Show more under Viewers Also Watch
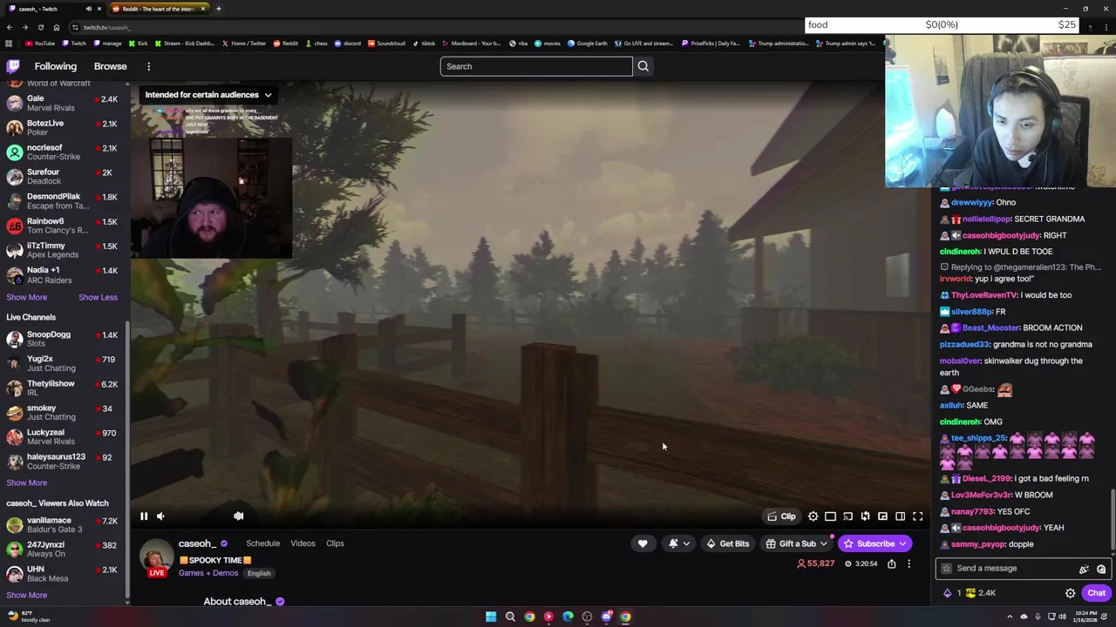This screenshot has height=627, width=1116. point(26,596)
